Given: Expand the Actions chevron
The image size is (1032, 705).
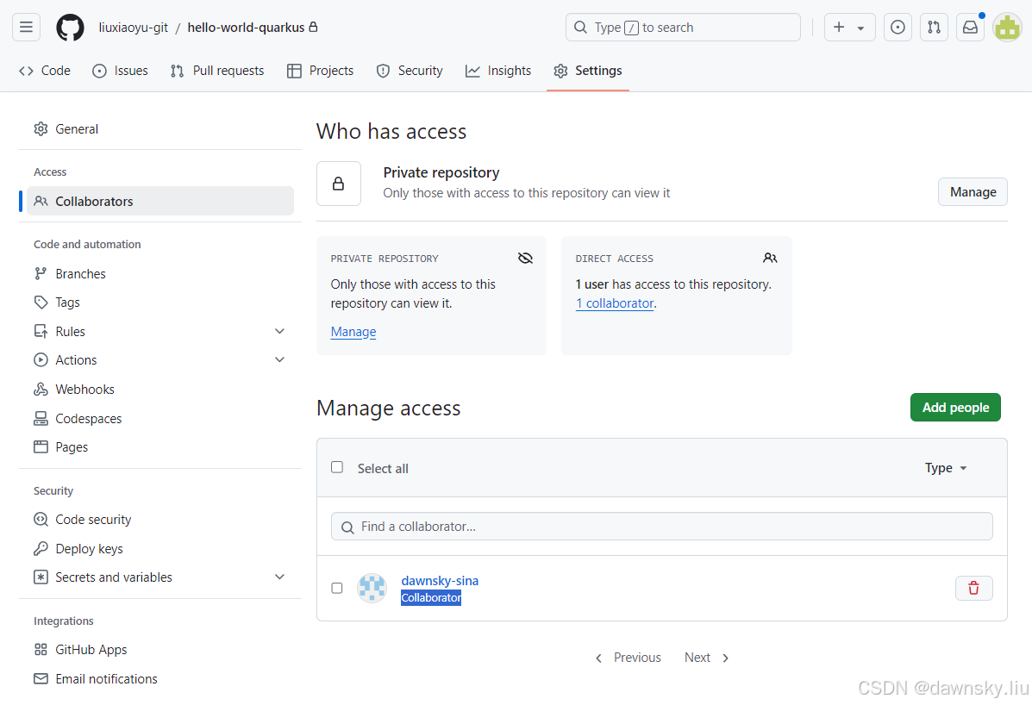Looking at the screenshot, I should [x=279, y=359].
